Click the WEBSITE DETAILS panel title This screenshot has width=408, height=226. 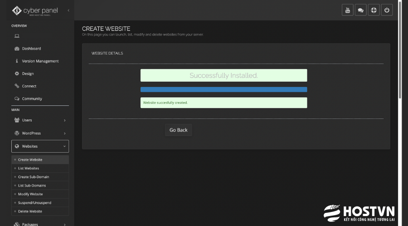[x=107, y=53]
